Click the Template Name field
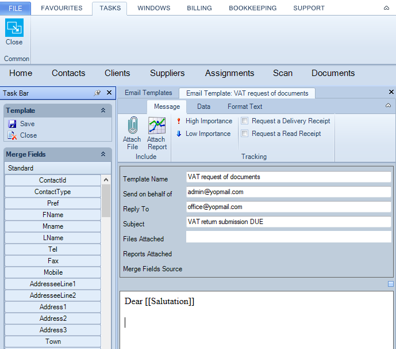This screenshot has height=349, width=396. coord(289,177)
